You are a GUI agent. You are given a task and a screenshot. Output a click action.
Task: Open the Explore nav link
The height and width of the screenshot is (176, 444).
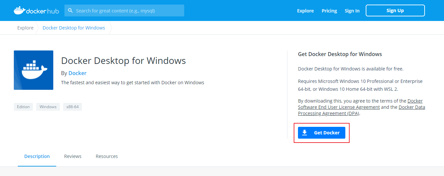click(305, 11)
